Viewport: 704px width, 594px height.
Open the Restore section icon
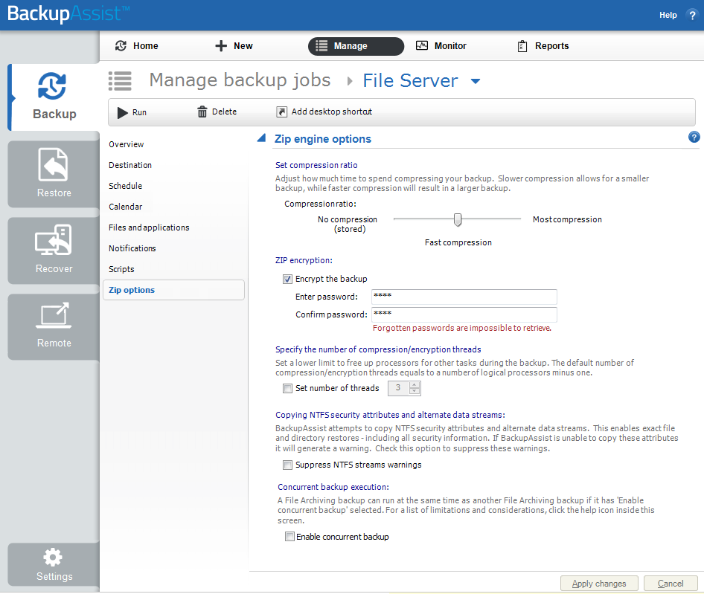[54, 166]
